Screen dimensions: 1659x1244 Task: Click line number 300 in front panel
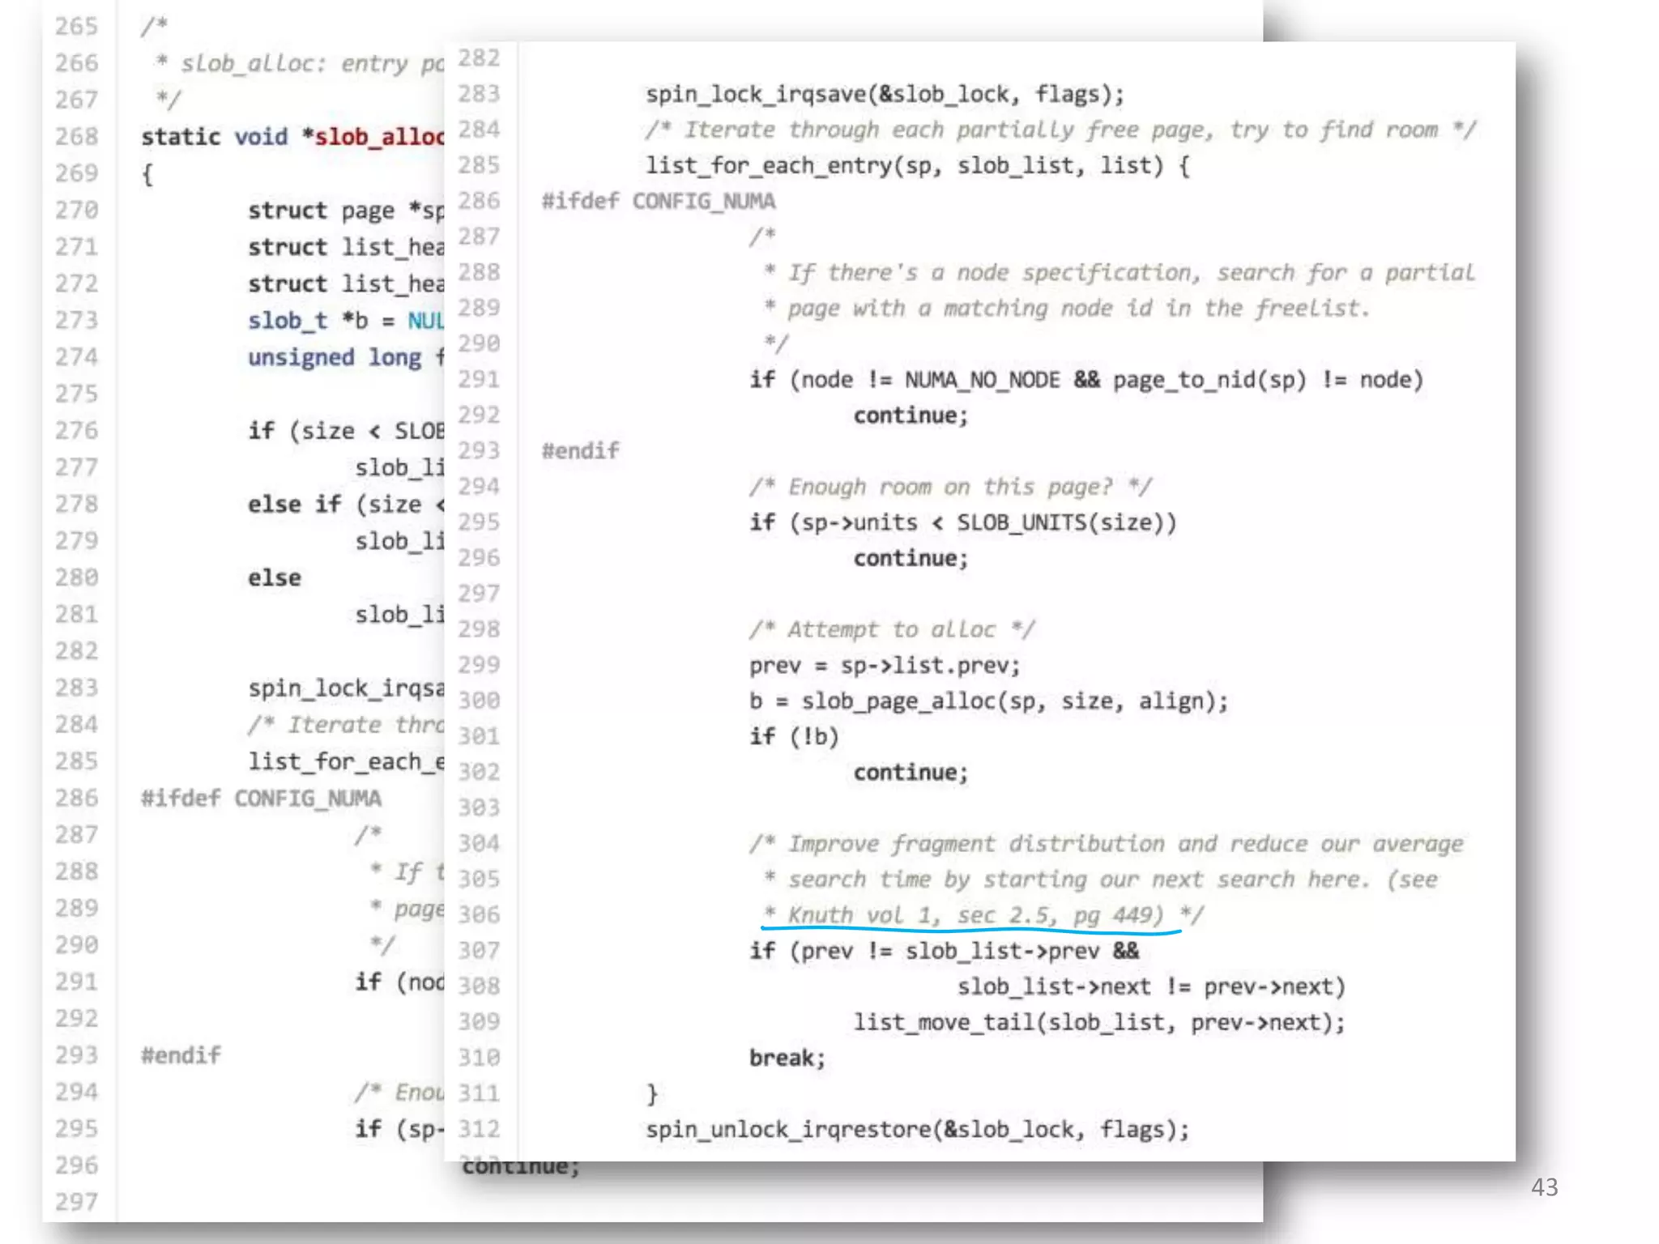coord(478,701)
